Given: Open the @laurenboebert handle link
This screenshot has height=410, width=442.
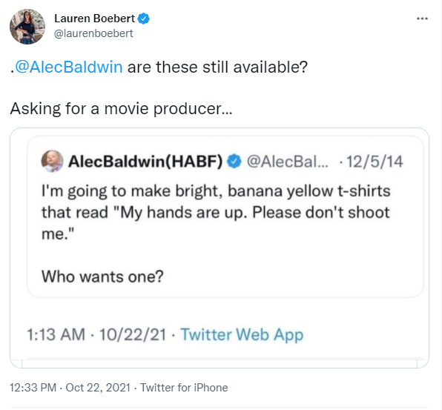Looking at the screenshot, I should [93, 33].
